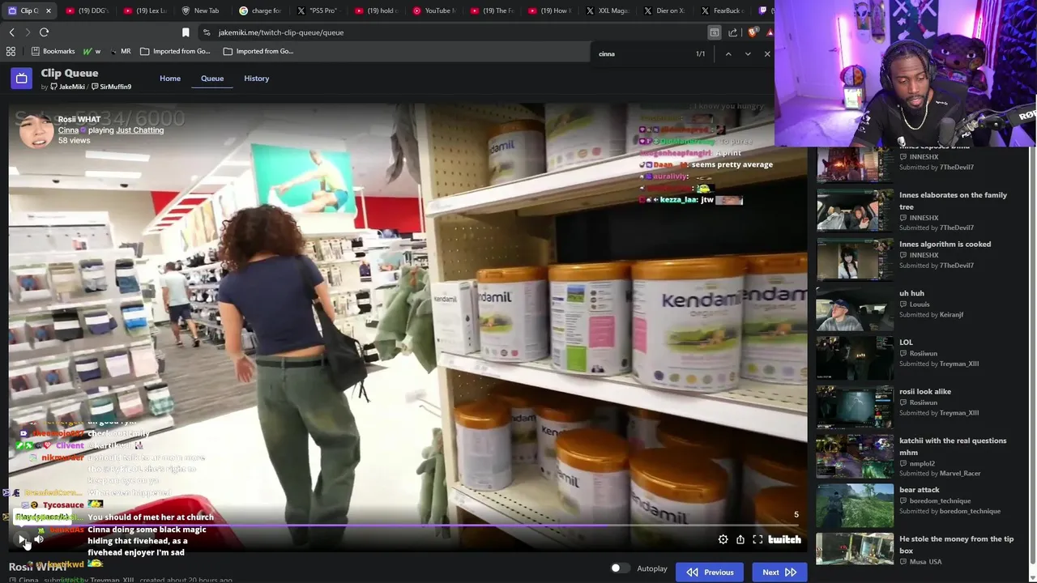Click the address bar icon left of share
This screenshot has width=1037, height=583.
tap(715, 32)
